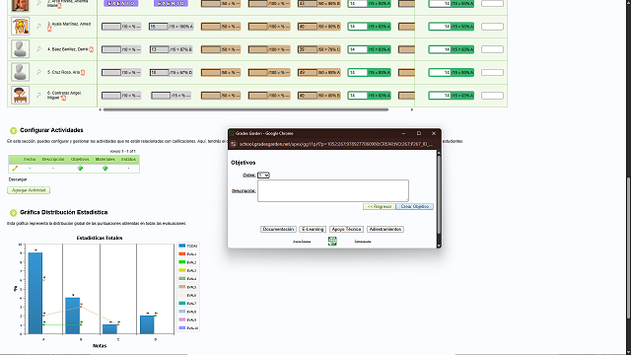Open the red report icon beside Contreras Angel, Miguel
Viewport: 631px width, 355px height.
tap(63, 98)
